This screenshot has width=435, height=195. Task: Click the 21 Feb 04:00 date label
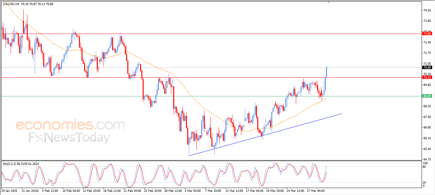pos(132,191)
